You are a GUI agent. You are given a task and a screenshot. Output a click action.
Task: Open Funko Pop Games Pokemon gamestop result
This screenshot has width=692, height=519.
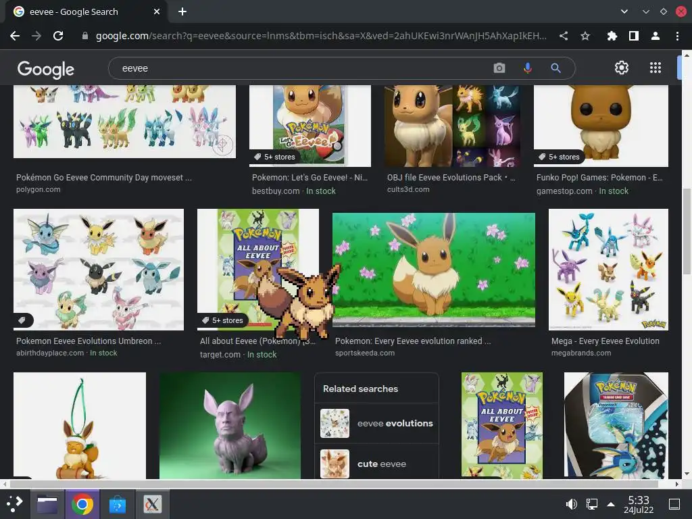599,178
